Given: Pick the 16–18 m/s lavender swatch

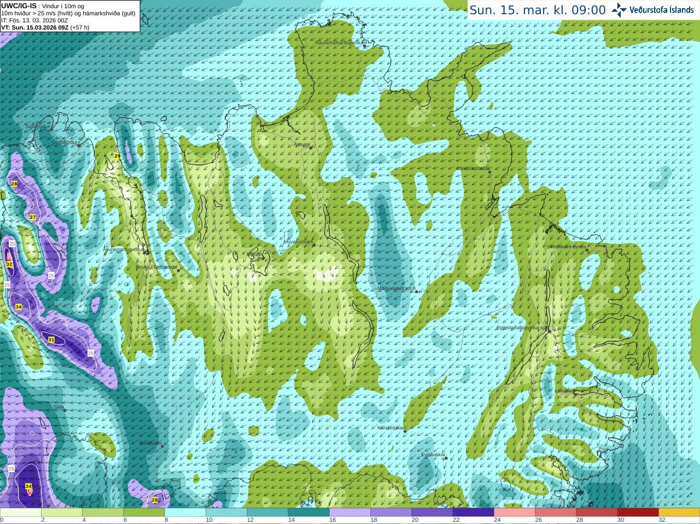Looking at the screenshot, I should (350, 513).
